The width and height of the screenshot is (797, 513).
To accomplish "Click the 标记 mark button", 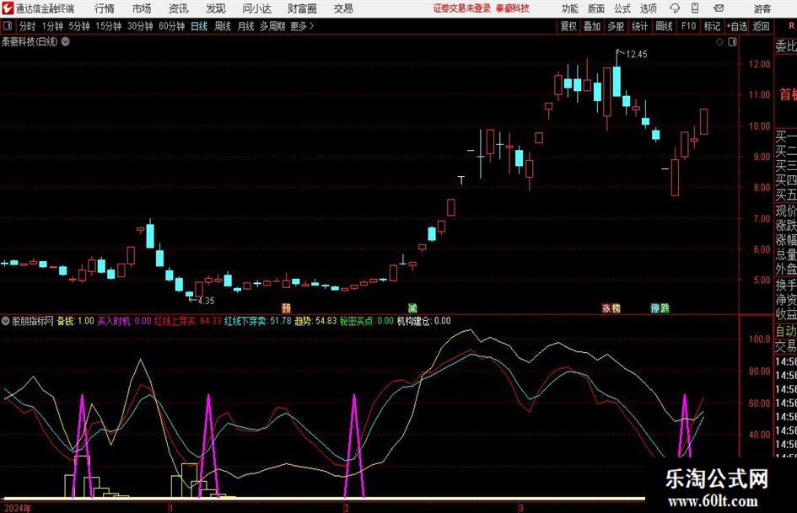I will (712, 26).
